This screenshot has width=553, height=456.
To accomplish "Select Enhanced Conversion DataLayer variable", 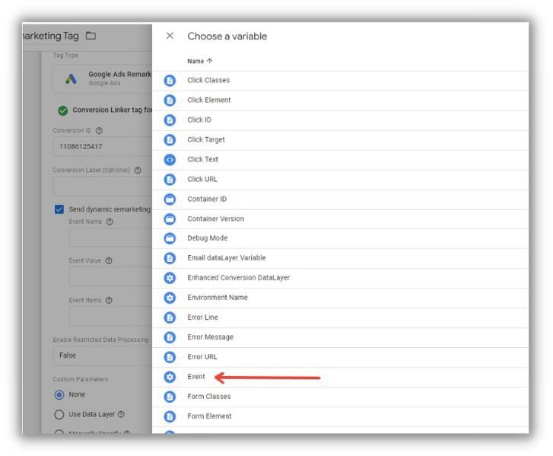I will pyautogui.click(x=340, y=278).
